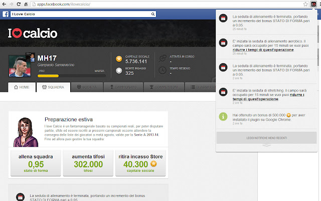Click the Capitale Sociale gold coin icon
The height and width of the screenshot is (201, 321).
(x=119, y=59)
